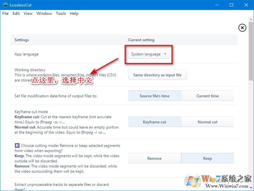
Task: Click the scrollbar down arrow
Action: (251, 188)
